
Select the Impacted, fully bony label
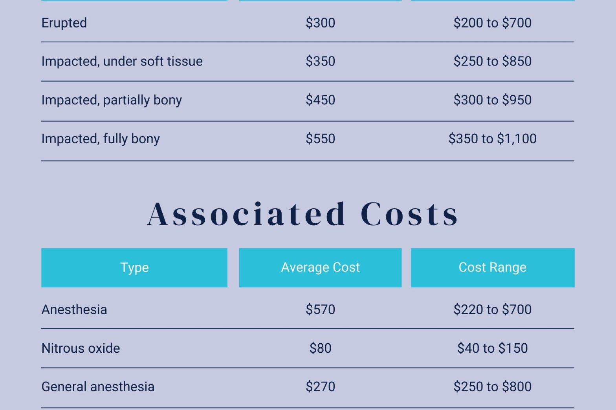101,139
